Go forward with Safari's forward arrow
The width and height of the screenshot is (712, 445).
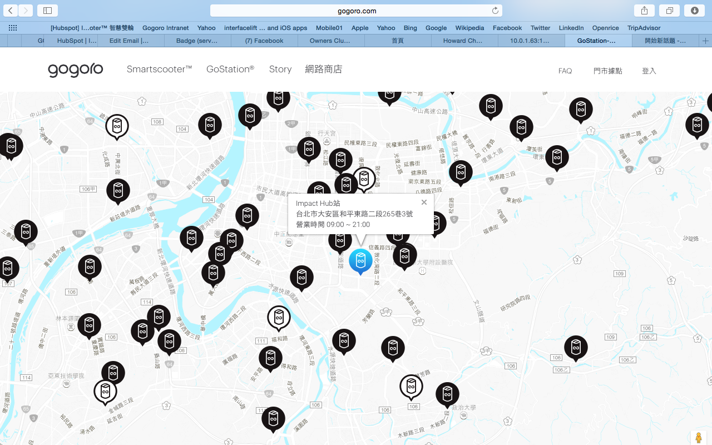[x=26, y=11]
